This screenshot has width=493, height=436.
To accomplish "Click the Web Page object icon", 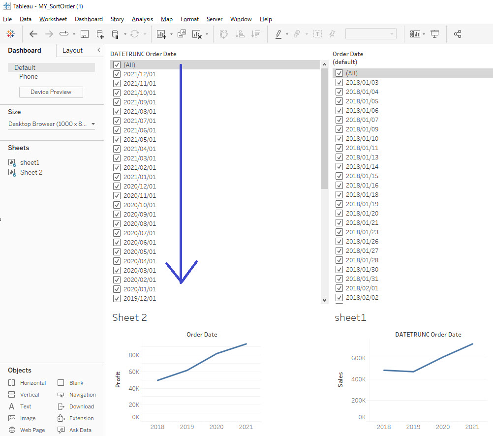I will tap(12, 430).
